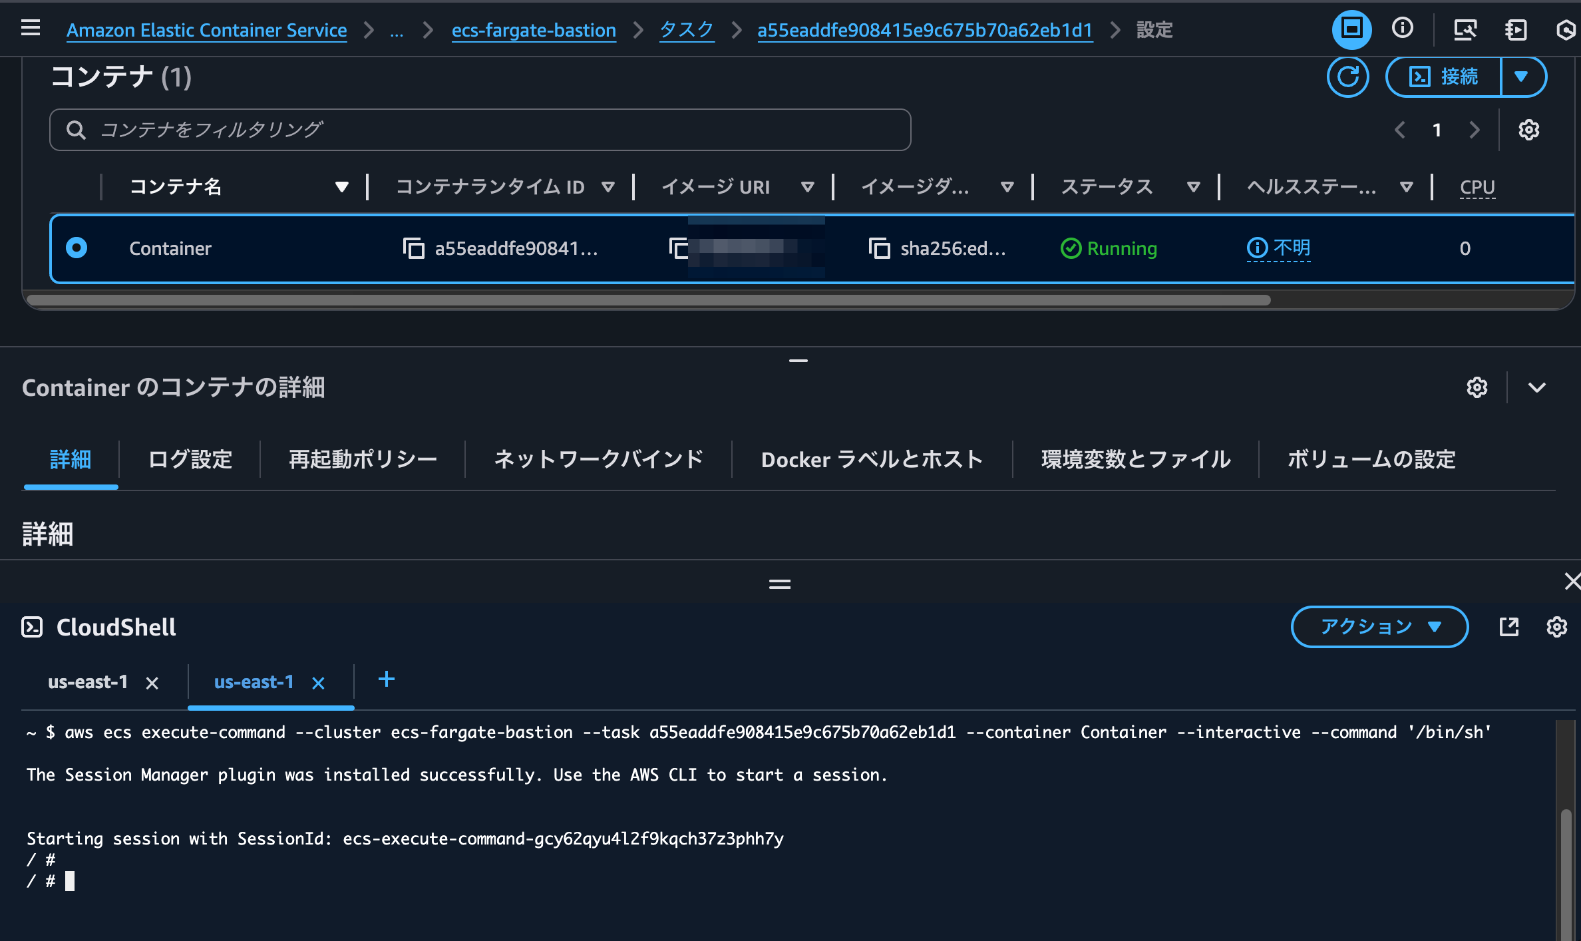1581x941 pixels.
Task: Switch to the ログ設定 tab
Action: 190,459
